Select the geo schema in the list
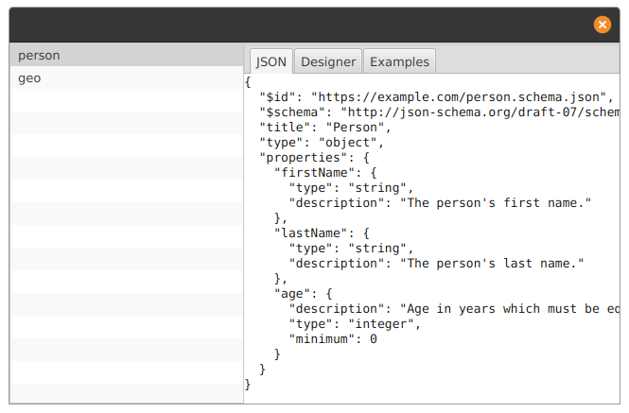629x413 pixels. pyautogui.click(x=127, y=77)
